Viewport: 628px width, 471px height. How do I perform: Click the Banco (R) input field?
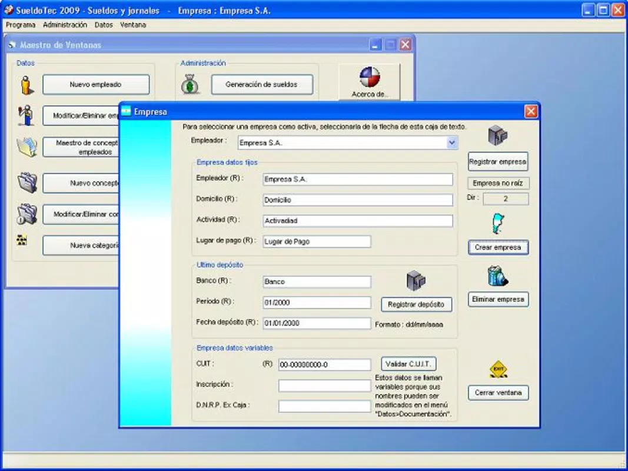317,281
